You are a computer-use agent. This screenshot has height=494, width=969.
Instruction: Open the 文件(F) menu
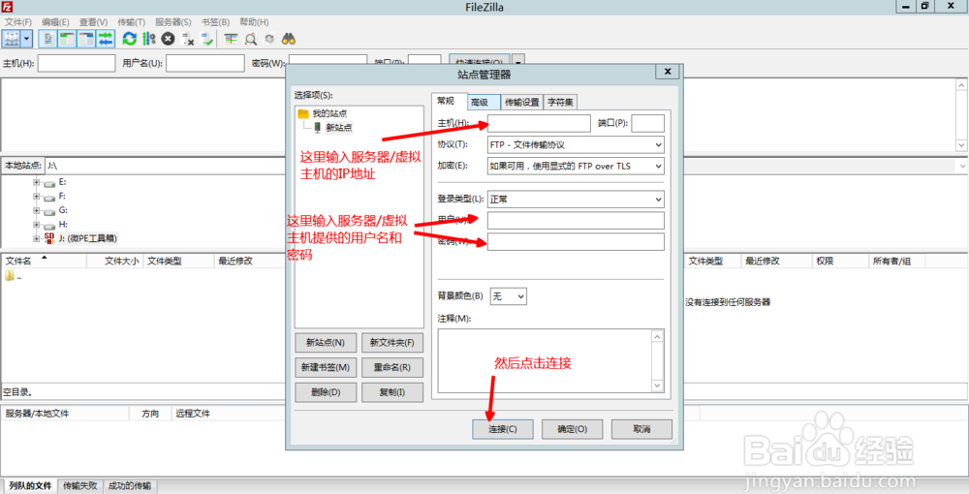[17, 22]
